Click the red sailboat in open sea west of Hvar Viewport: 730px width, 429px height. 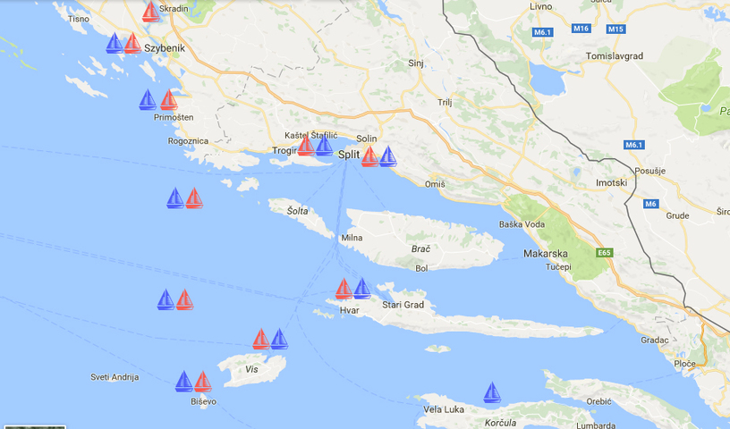tap(185, 299)
